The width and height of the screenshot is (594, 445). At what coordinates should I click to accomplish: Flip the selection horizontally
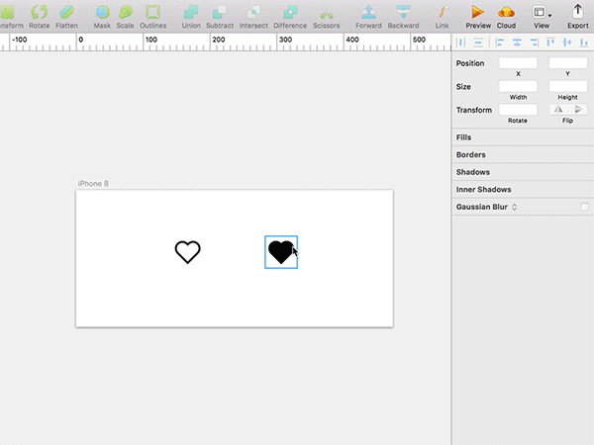(558, 110)
